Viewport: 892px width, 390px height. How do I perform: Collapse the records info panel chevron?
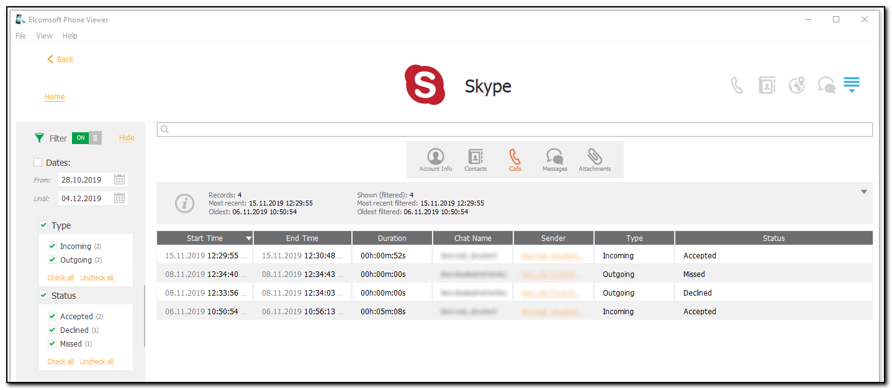[x=863, y=192]
